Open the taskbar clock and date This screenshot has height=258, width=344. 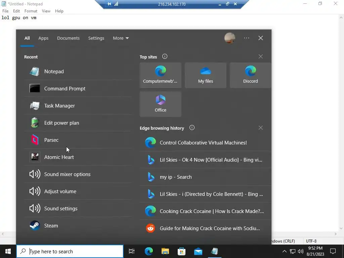pos(315,251)
